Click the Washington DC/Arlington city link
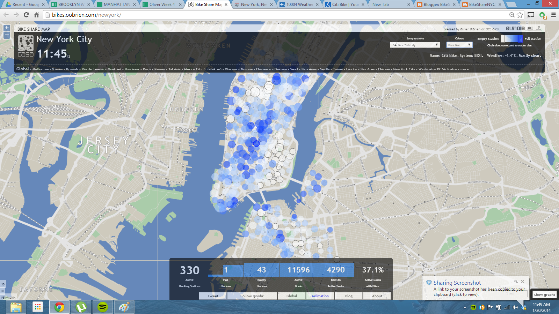The height and width of the screenshot is (314, 559). coord(437,69)
